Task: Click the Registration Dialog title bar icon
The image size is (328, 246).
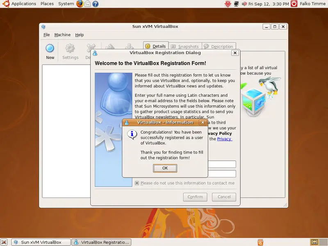Action: (x=95, y=53)
